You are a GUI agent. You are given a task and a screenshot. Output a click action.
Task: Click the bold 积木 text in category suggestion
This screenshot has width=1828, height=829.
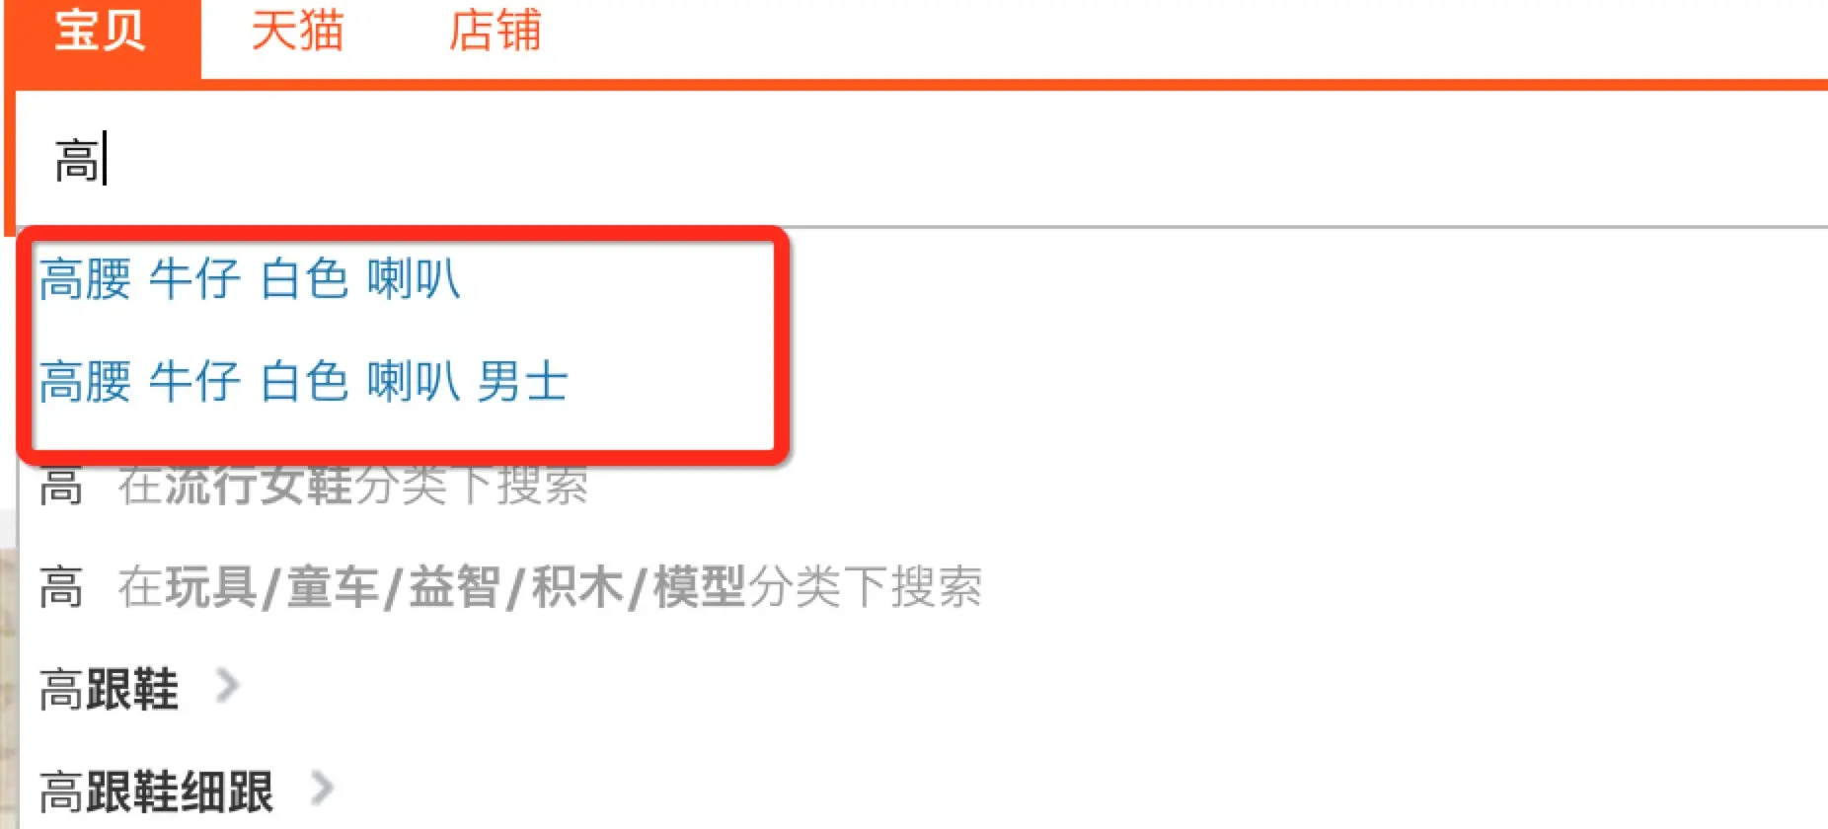577,587
